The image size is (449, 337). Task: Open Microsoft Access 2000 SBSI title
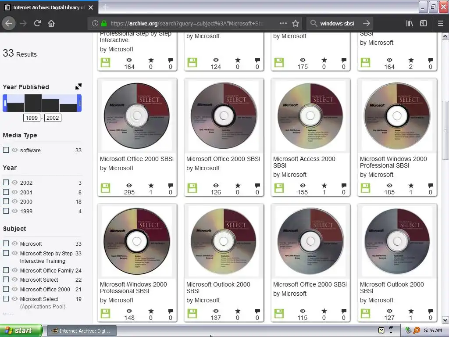point(304,162)
